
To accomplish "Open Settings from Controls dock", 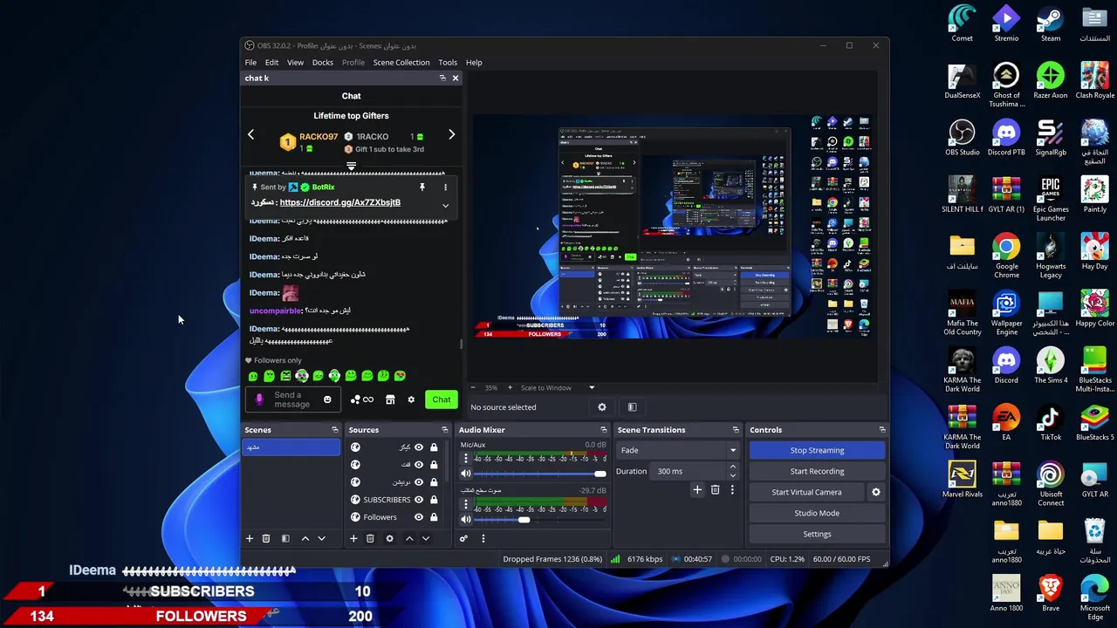I will pos(817,534).
